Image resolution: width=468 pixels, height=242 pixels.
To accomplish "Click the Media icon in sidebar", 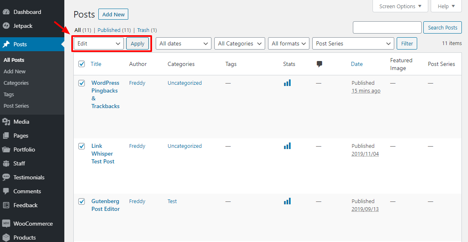I will click(6, 122).
